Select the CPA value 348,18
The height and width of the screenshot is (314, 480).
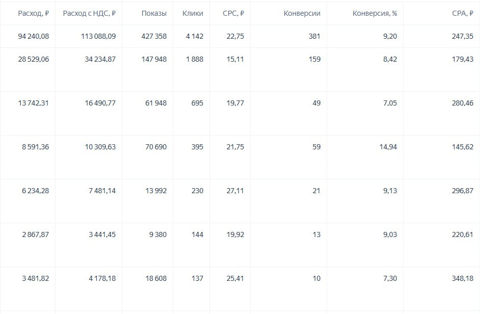(x=462, y=278)
